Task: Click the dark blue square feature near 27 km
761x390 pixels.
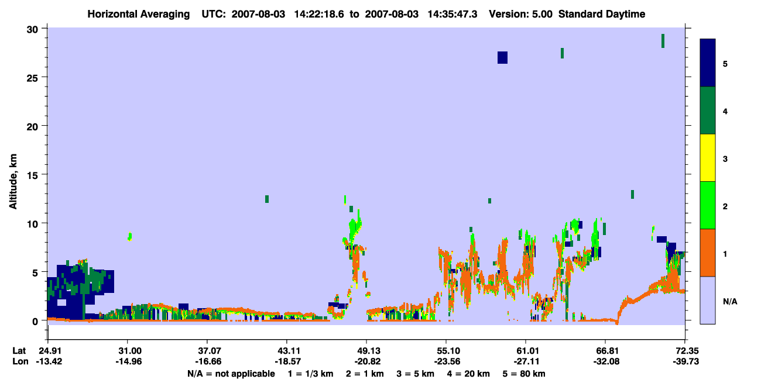Action: tap(502, 57)
